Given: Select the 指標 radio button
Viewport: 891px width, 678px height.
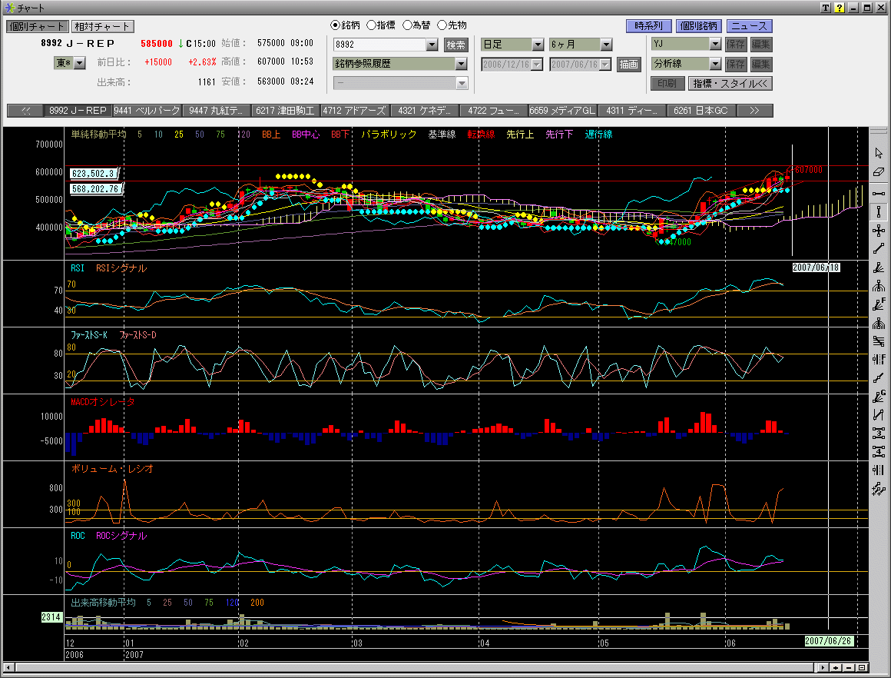Looking at the screenshot, I should (x=372, y=25).
